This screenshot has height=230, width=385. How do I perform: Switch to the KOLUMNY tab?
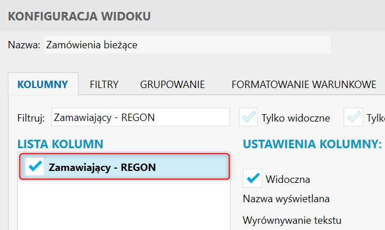point(43,85)
